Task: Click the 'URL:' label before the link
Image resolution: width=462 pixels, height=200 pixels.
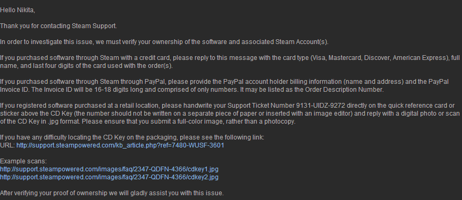Action: (x=7, y=145)
